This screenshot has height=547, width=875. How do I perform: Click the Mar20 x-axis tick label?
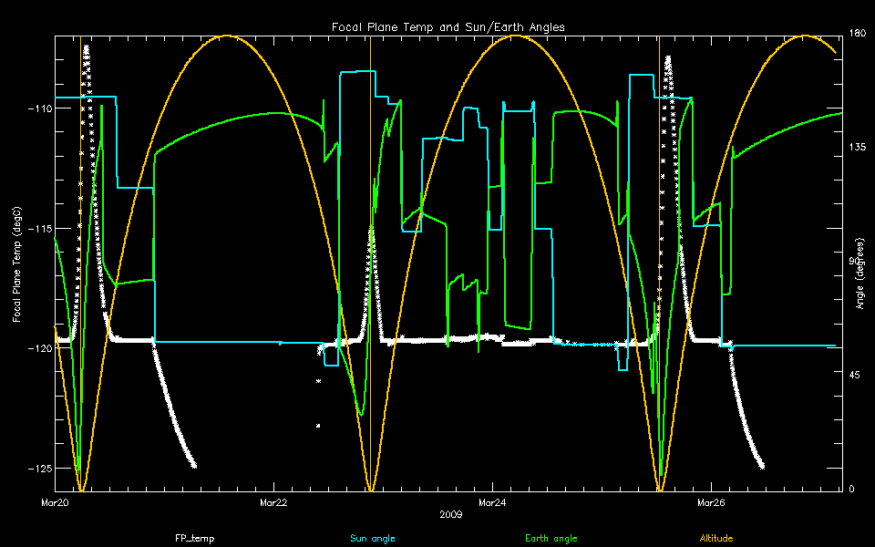click(x=56, y=502)
